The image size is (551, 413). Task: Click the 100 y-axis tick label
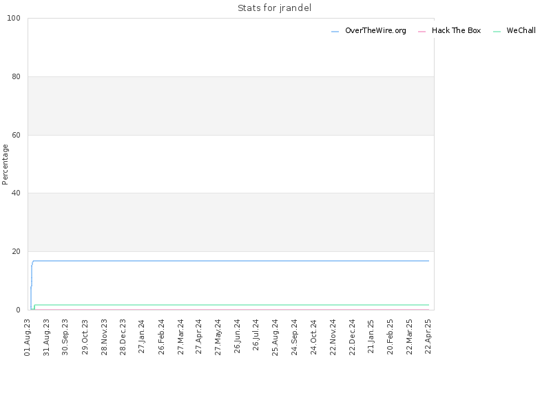coord(14,19)
